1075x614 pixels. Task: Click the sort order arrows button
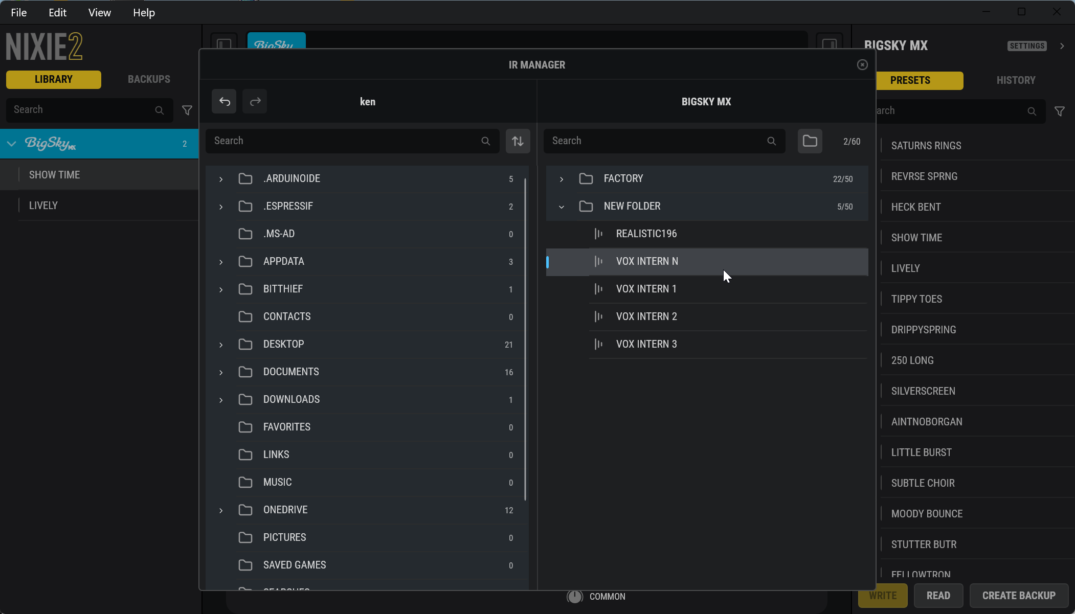518,141
